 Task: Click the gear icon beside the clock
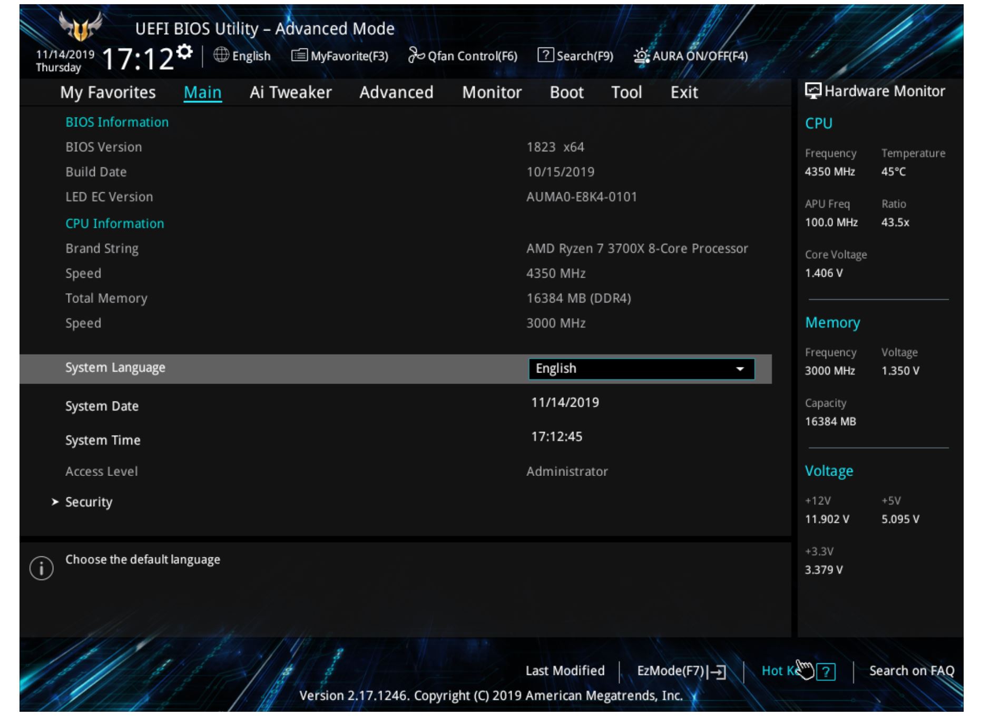tap(184, 52)
